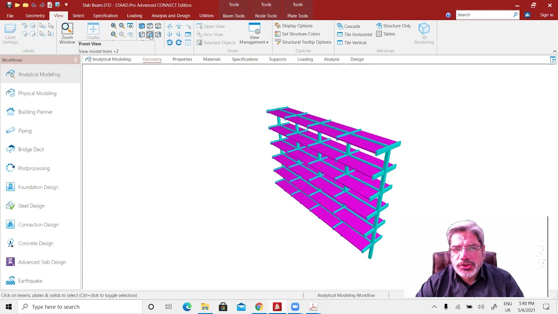The image size is (558, 314).
Task: Click the Zoom In magnifier icon
Action: (114, 26)
